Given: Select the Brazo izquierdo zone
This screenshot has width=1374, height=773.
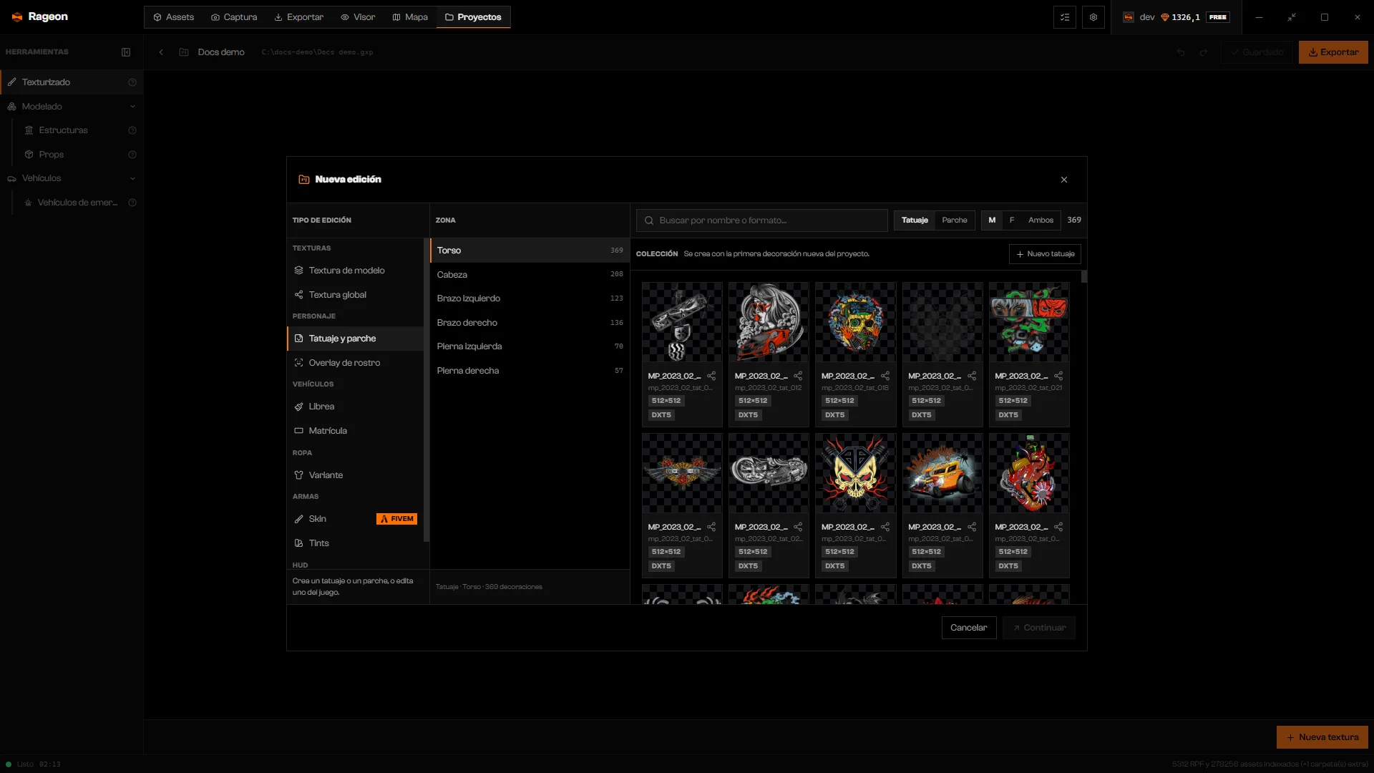Looking at the screenshot, I should [x=530, y=298].
